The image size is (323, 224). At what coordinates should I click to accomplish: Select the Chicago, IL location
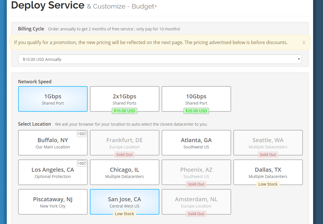pyautogui.click(x=124, y=172)
